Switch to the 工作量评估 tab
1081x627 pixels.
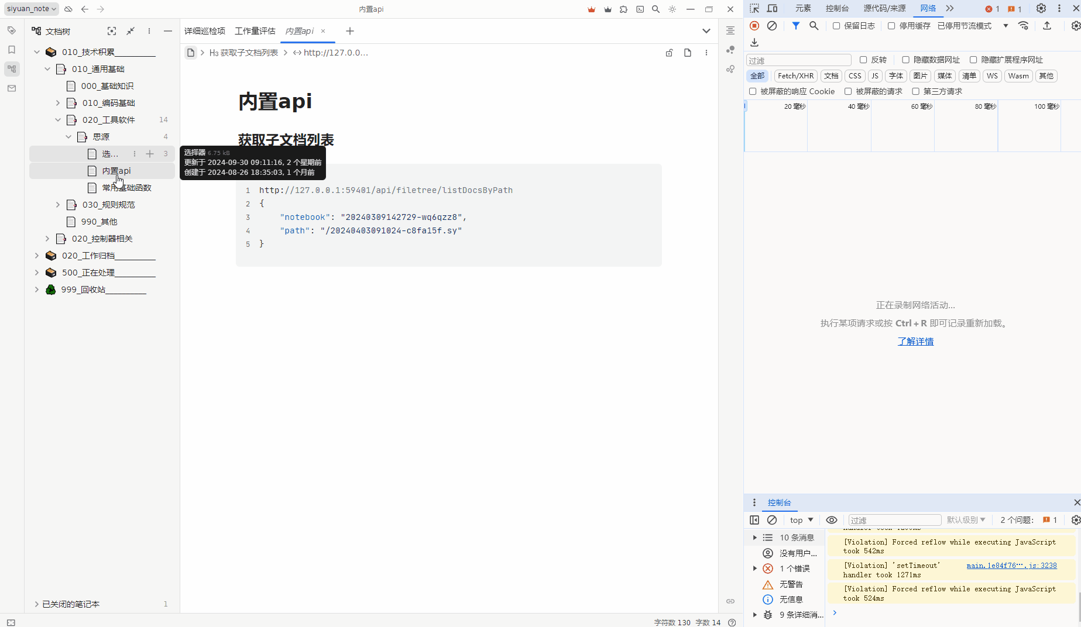point(255,31)
